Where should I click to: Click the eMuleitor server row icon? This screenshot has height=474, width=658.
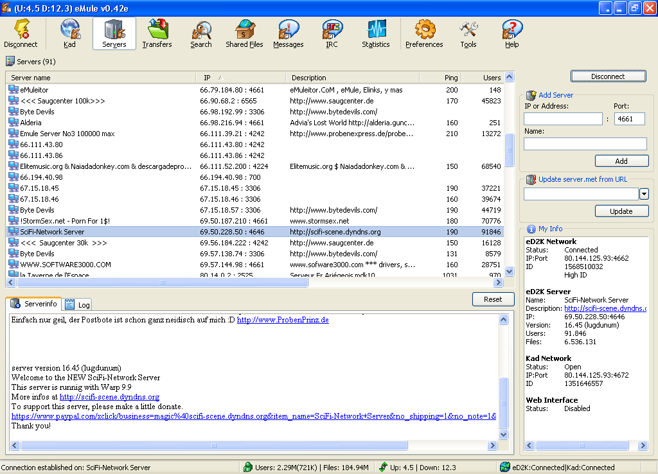pyautogui.click(x=13, y=89)
